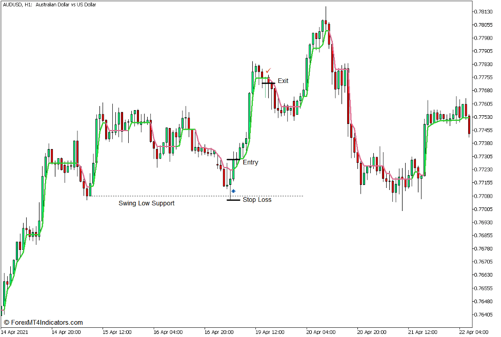Screen dimensions: 501x337
Task: Click the blue up arrow buy signal
Action: tap(233, 191)
